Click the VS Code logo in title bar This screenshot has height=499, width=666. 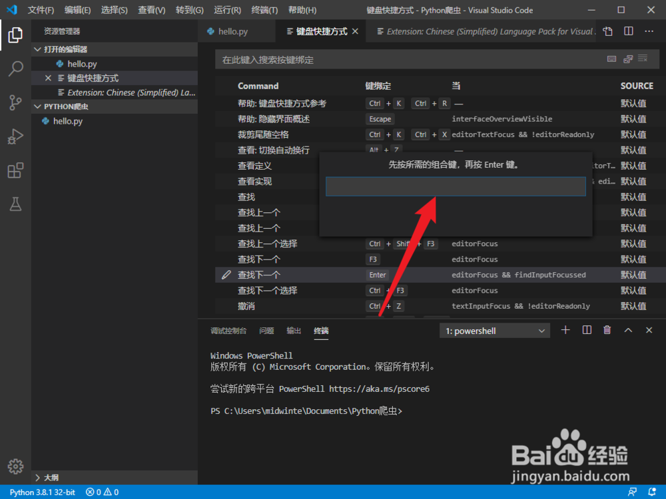tap(12, 10)
